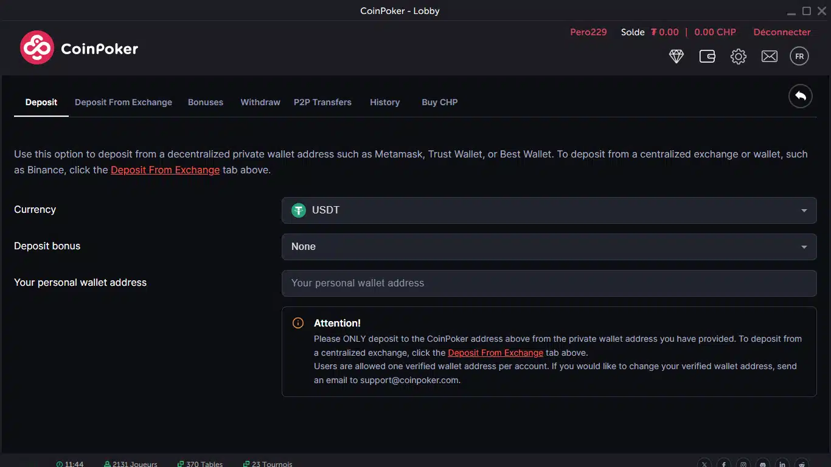831x467 pixels.
Task: Click the back arrow button
Action: pyautogui.click(x=801, y=96)
